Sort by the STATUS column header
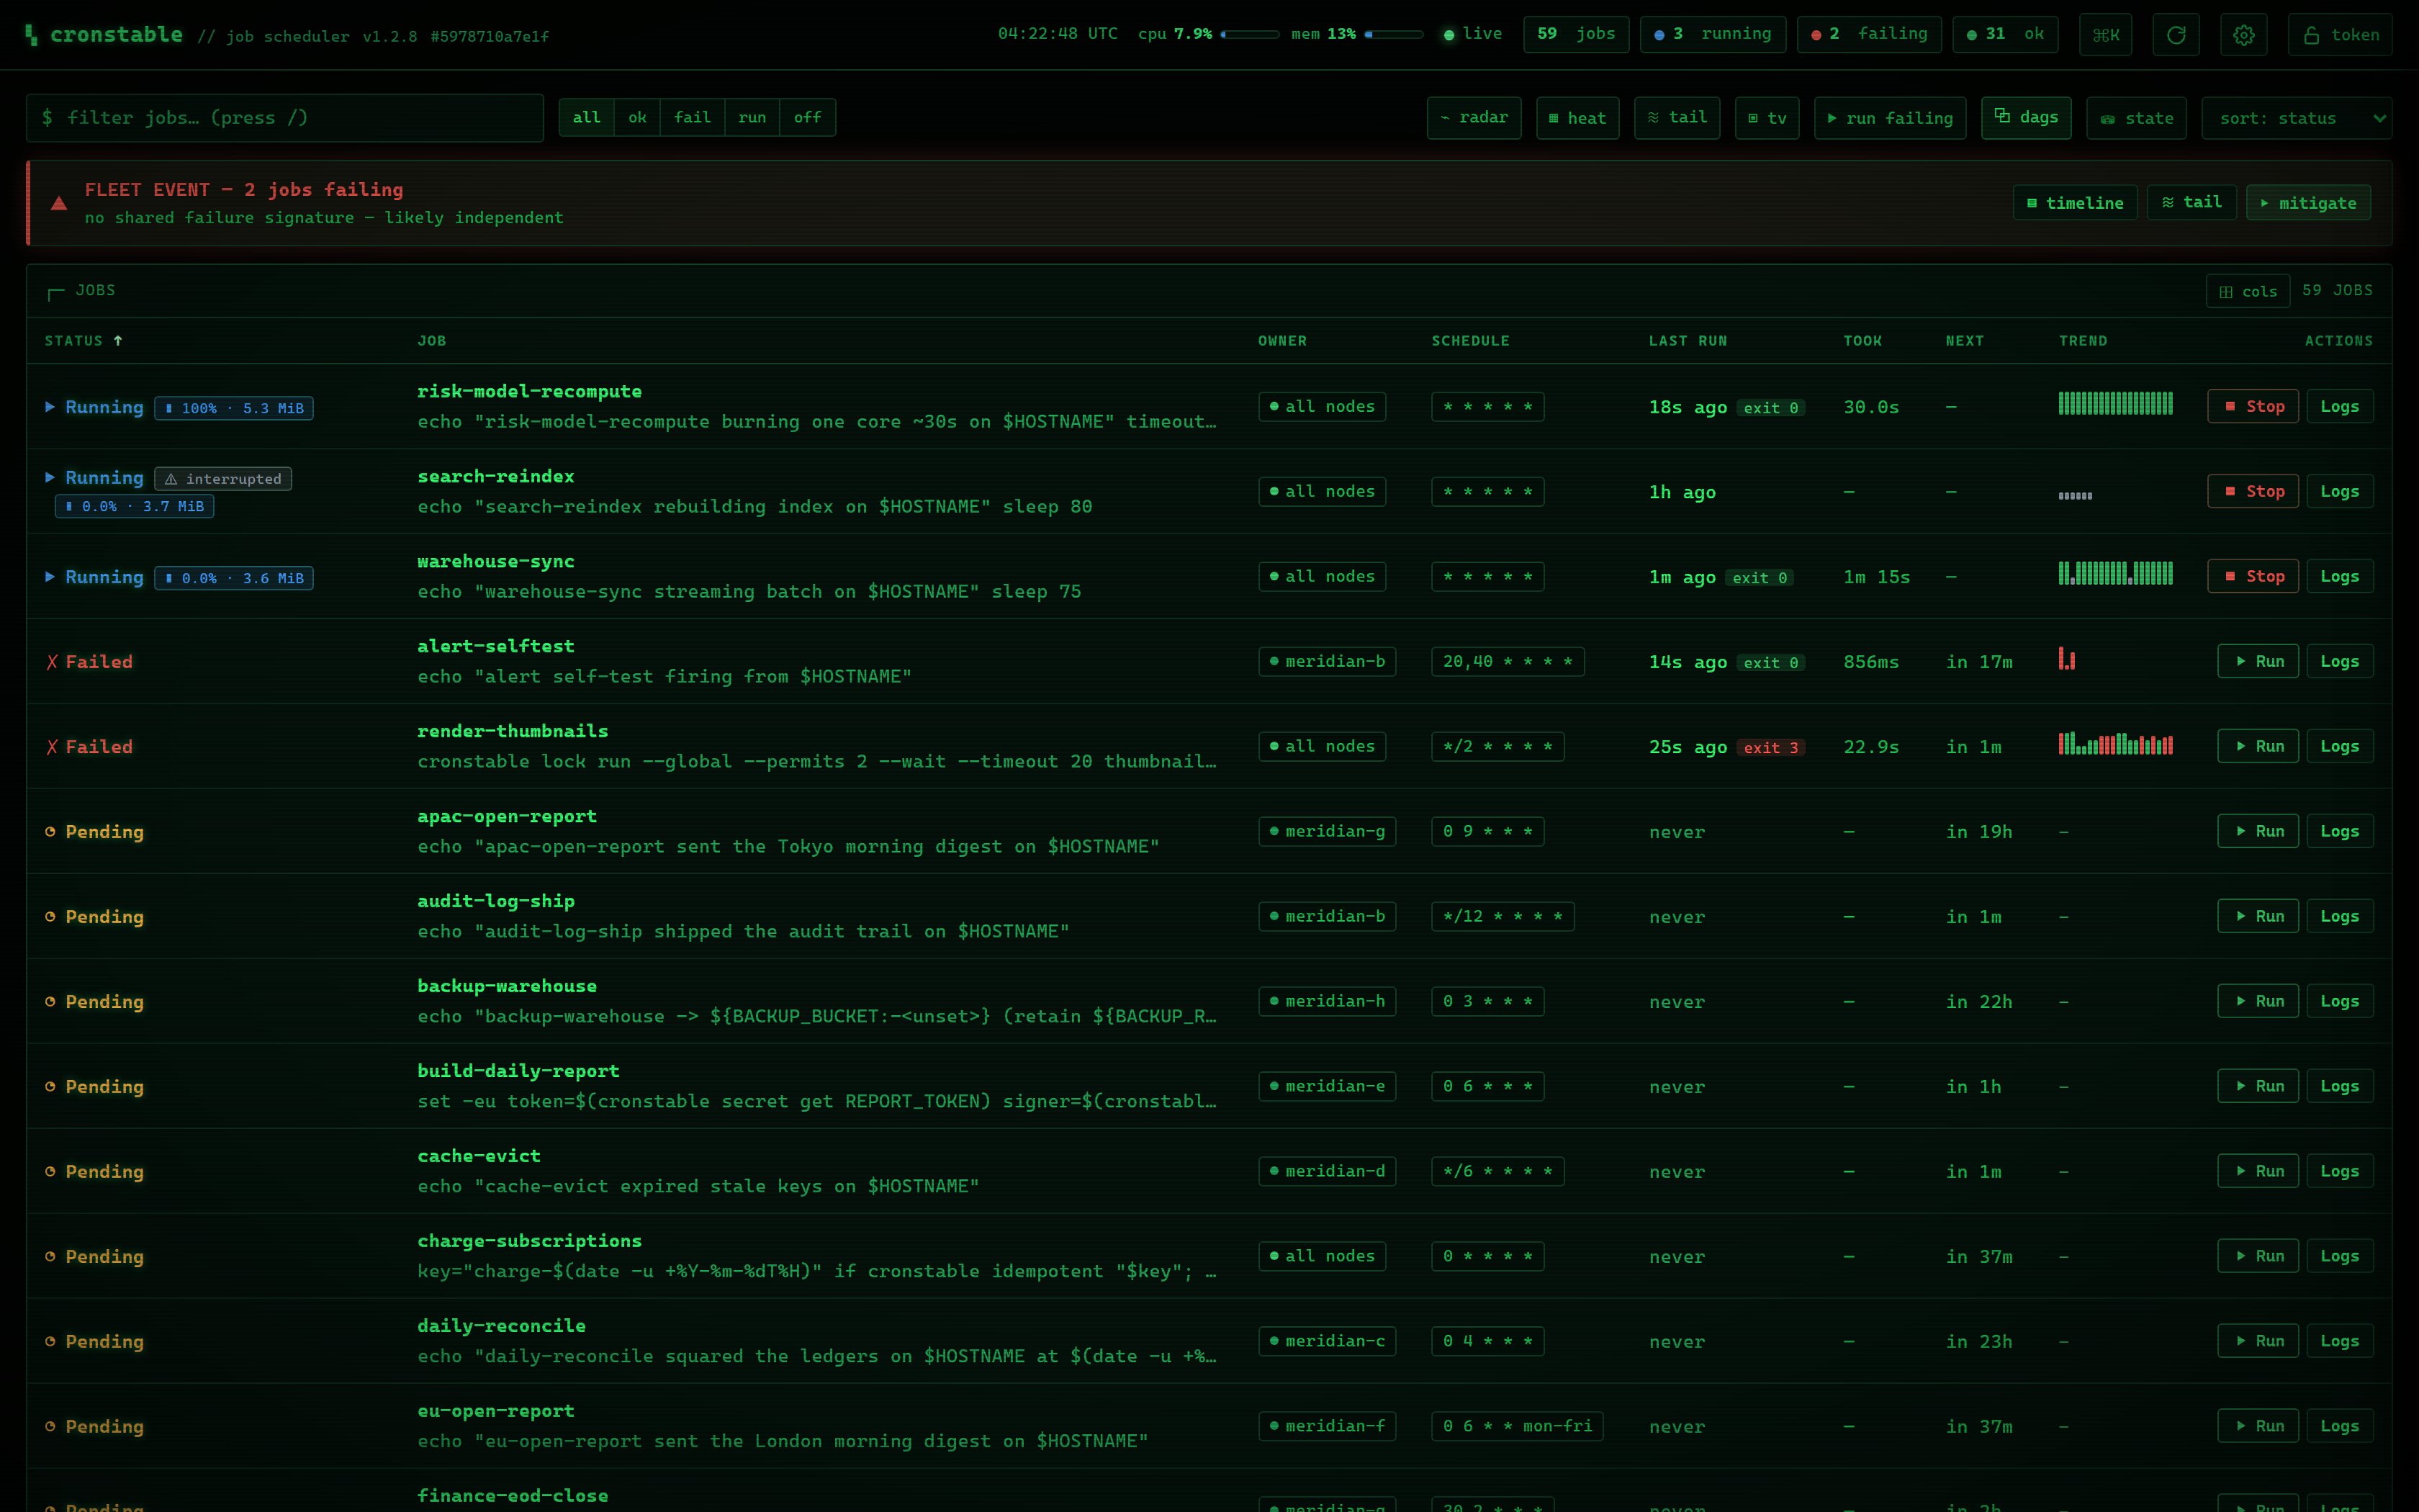This screenshot has height=1512, width=2419. [x=83, y=341]
